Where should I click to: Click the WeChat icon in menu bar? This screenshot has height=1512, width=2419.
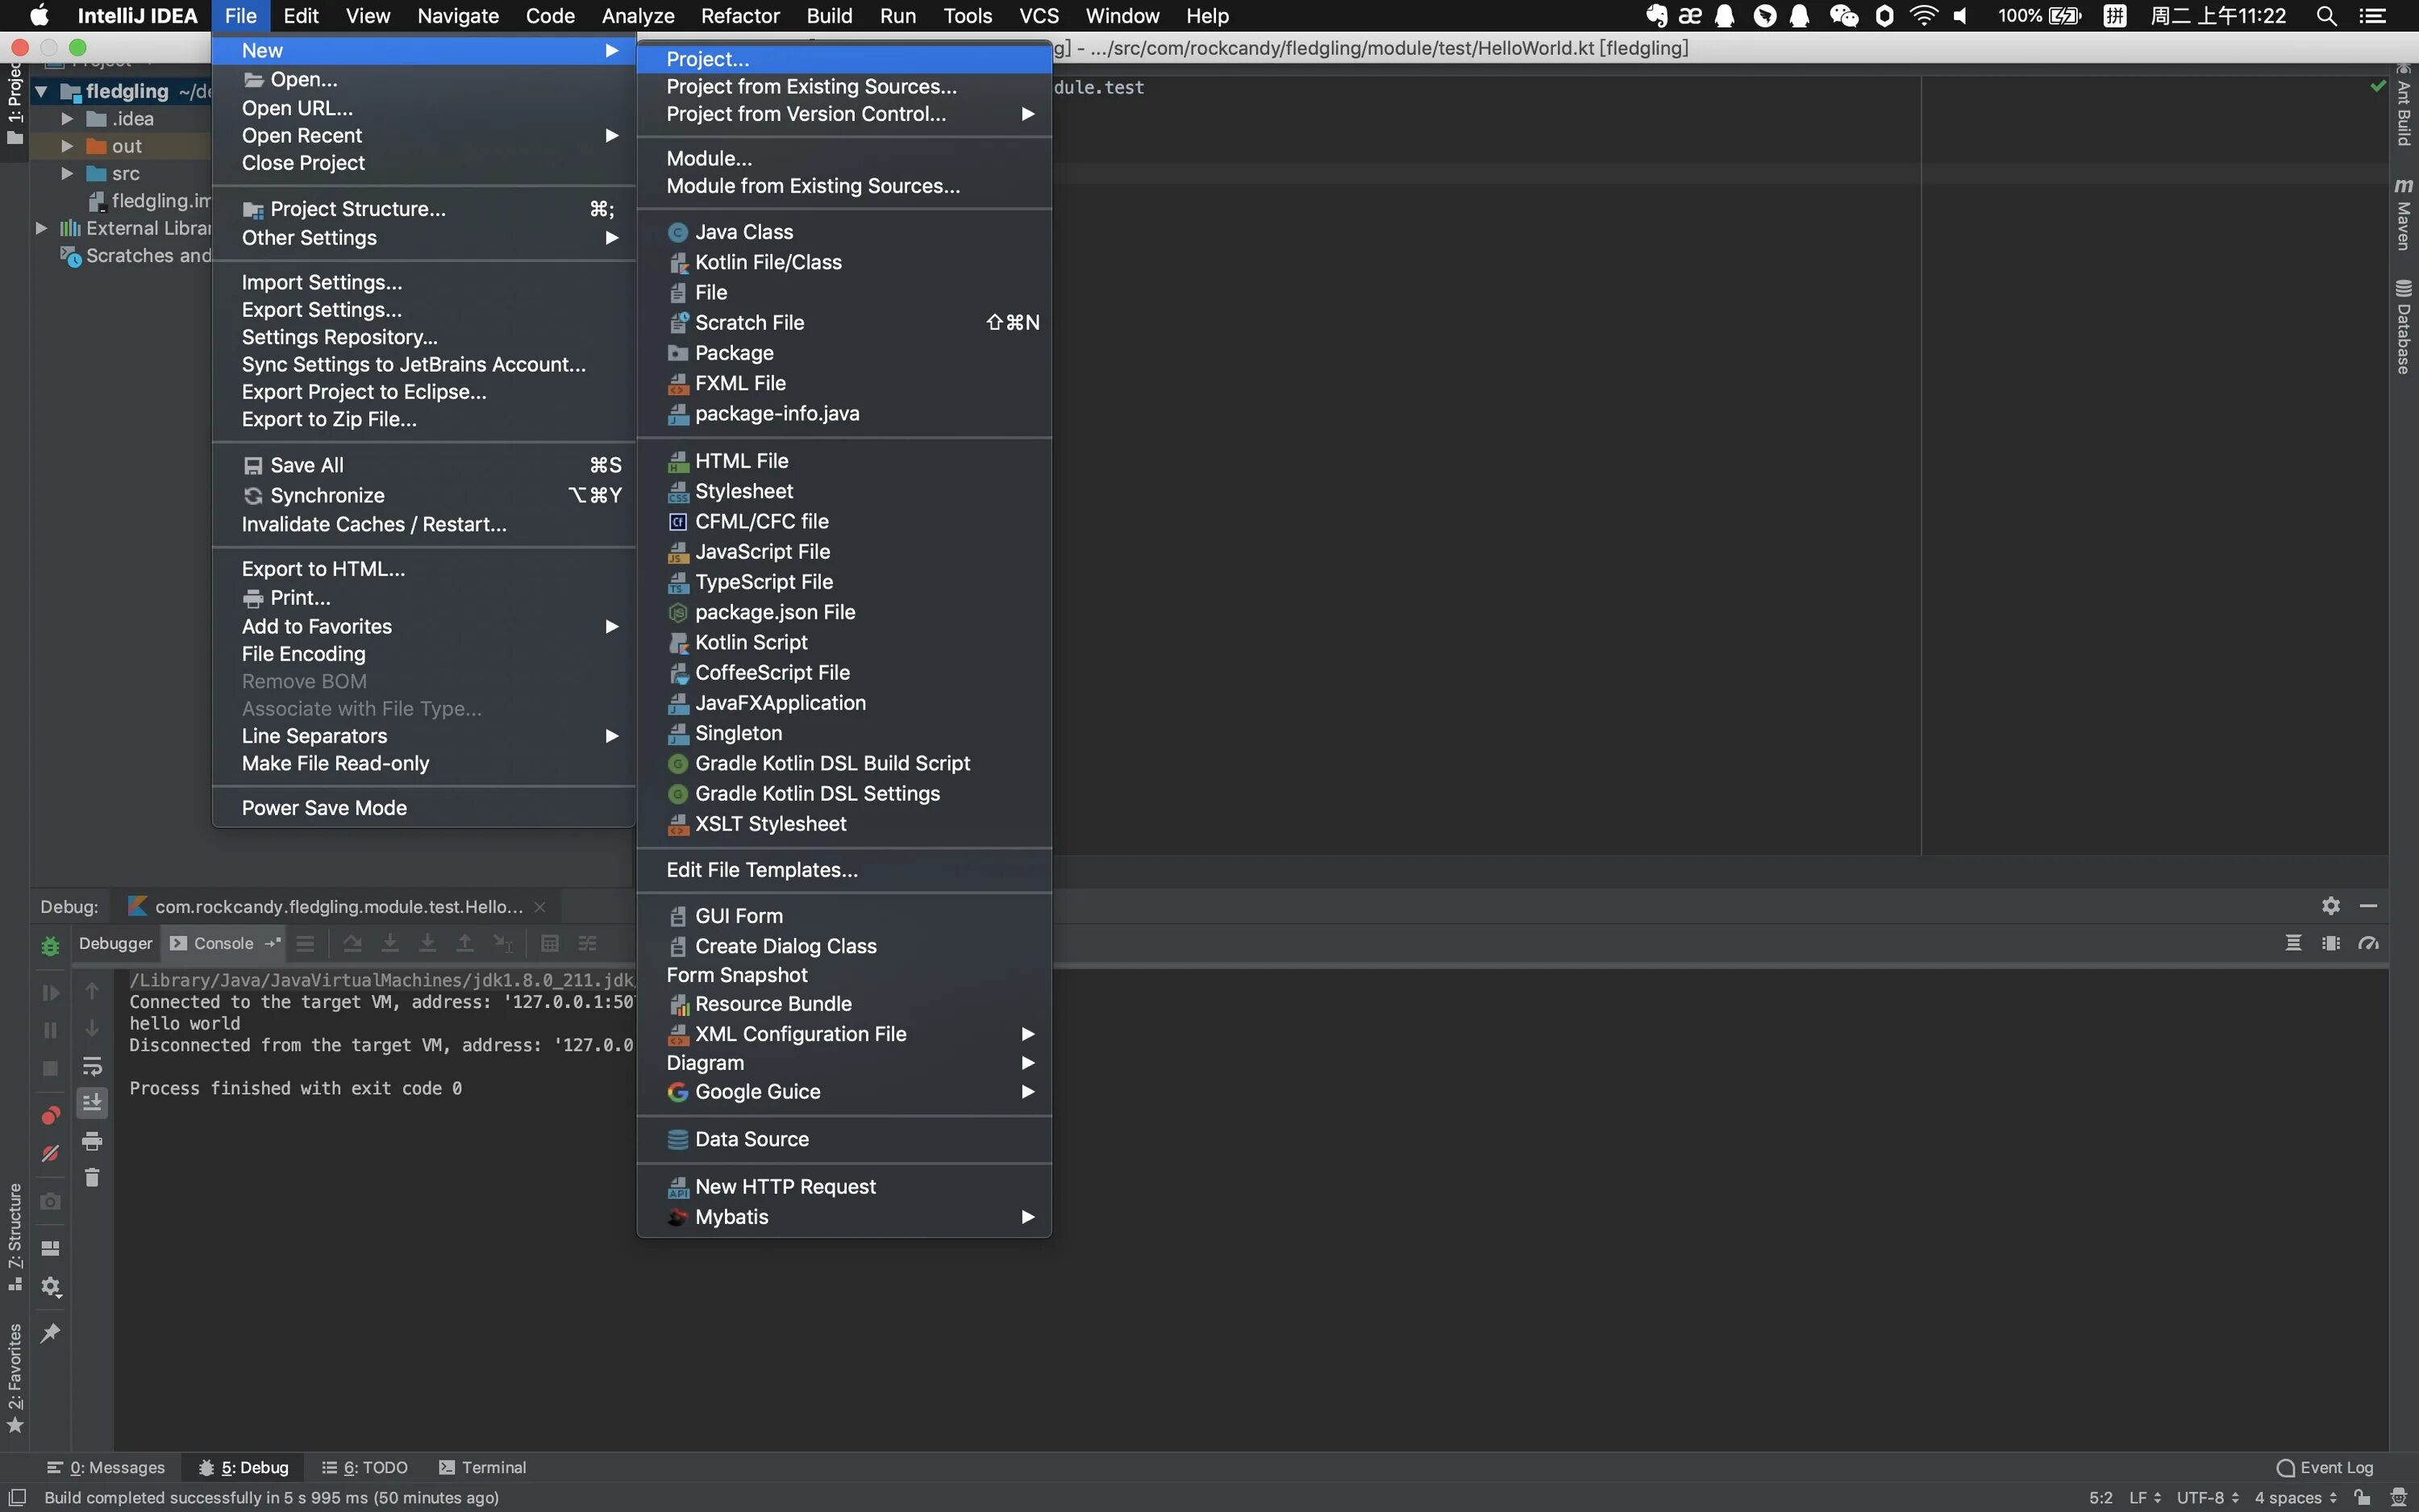pos(1843,16)
